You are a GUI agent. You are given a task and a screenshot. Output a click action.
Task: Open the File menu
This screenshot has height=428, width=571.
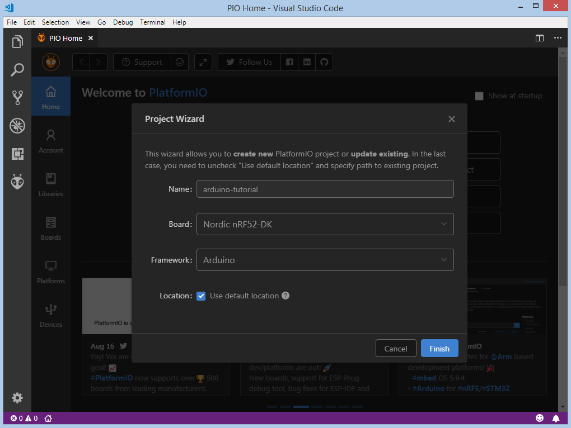pyautogui.click(x=12, y=22)
